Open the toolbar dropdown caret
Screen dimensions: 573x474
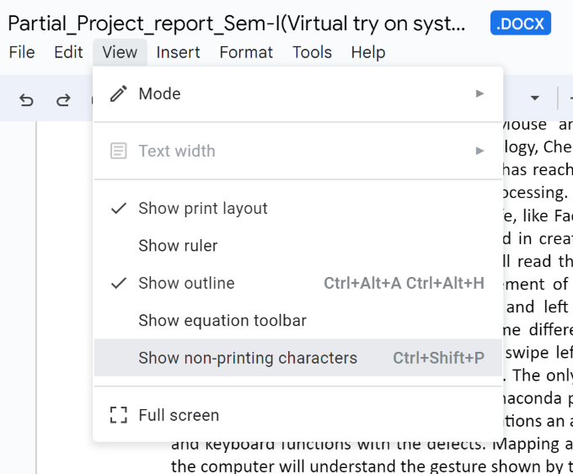point(534,99)
